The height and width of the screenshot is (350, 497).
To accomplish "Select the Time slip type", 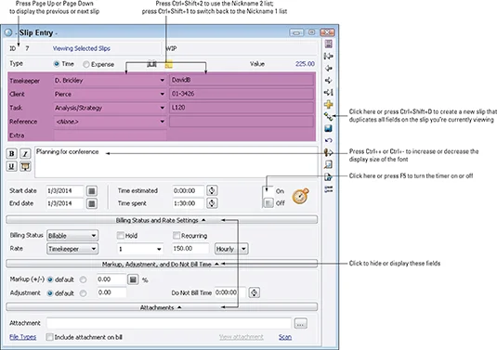I will click(57, 64).
